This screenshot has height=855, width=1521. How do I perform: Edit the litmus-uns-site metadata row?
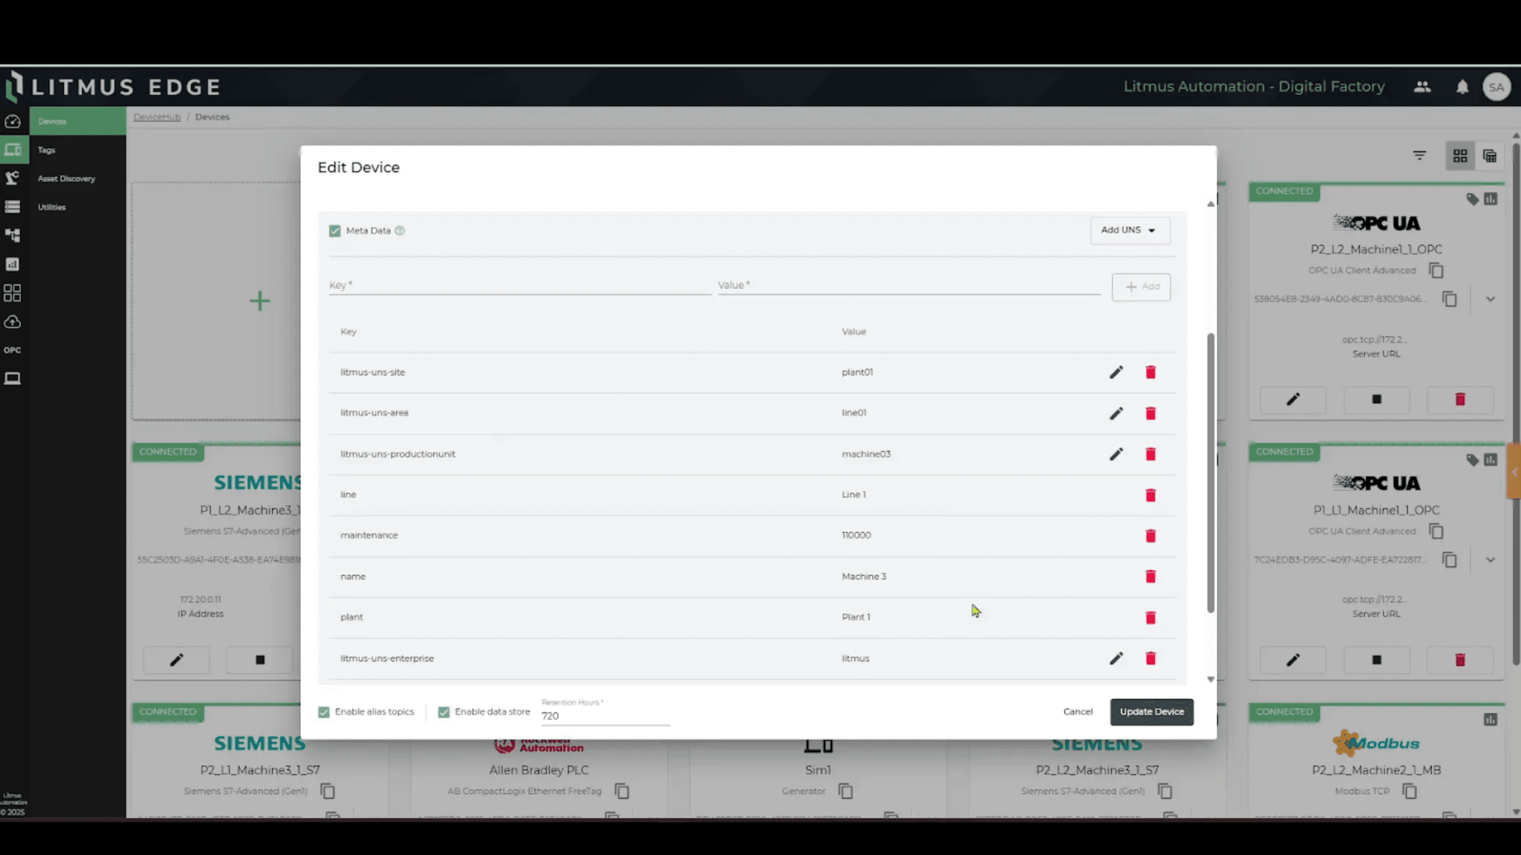(1115, 372)
